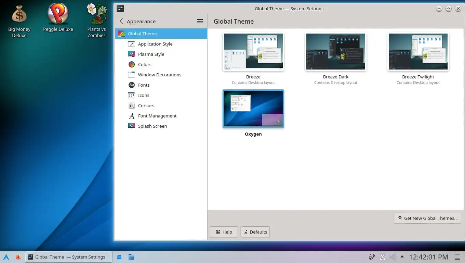The height and width of the screenshot is (263, 465).
Task: Open the application launcher in taskbar
Action: click(6, 257)
